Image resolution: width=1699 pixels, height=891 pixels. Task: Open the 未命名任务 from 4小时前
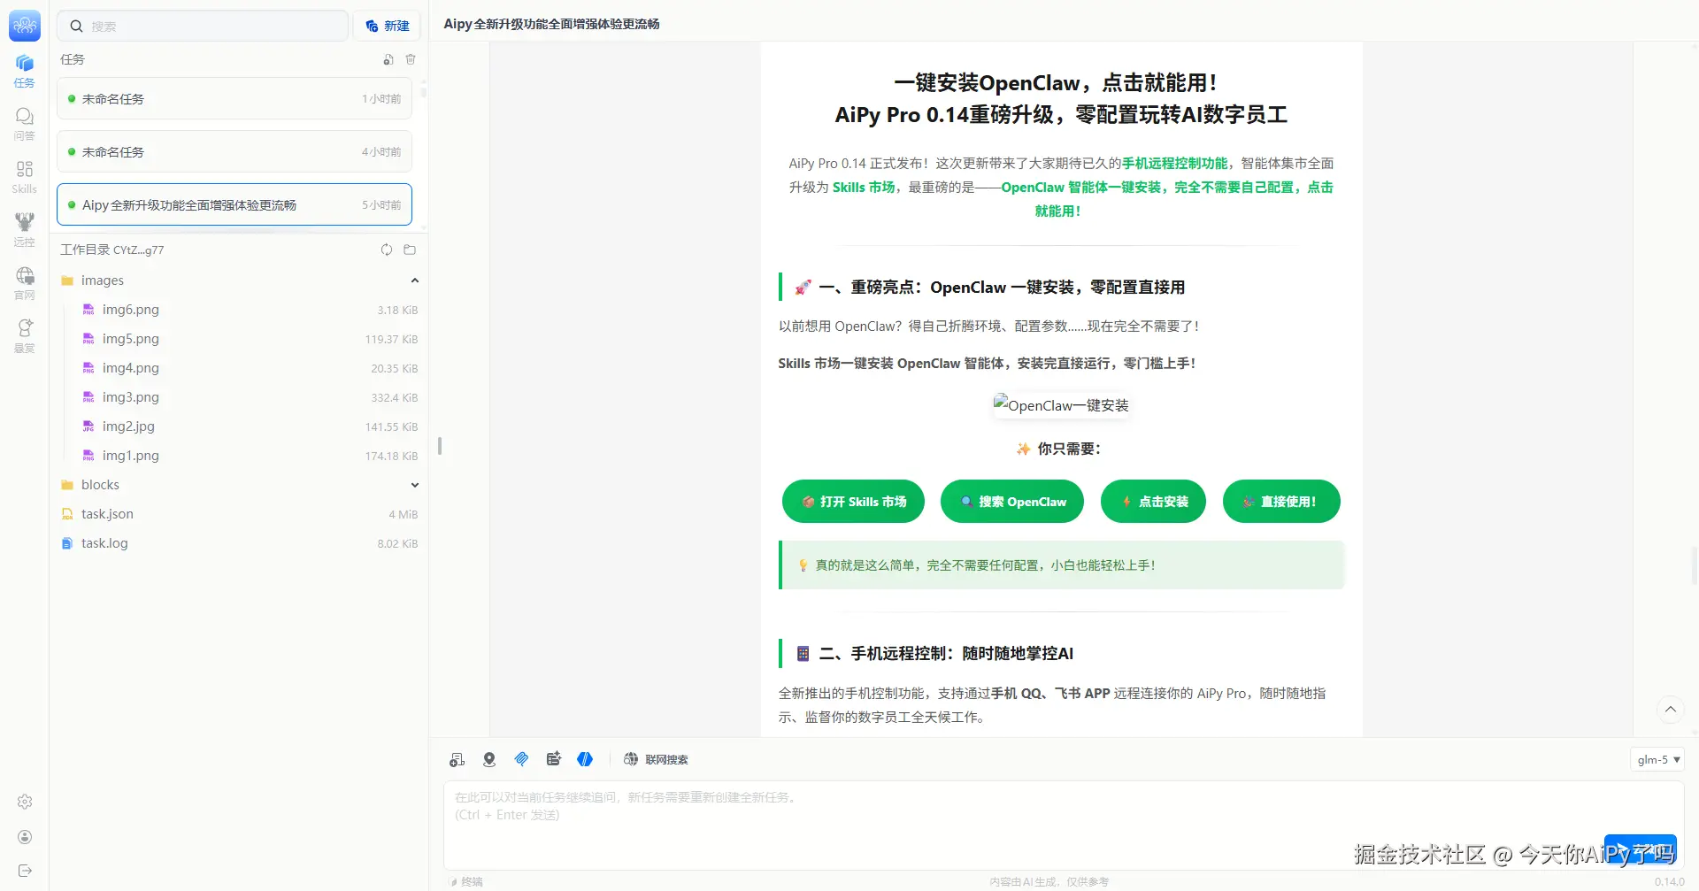pos(234,151)
